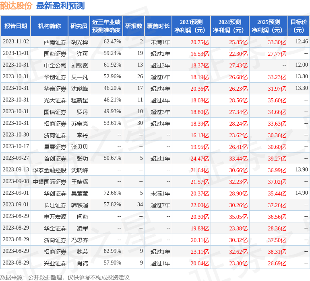
Task: Click the date 2023-11-02
Action: (x=16, y=42)
